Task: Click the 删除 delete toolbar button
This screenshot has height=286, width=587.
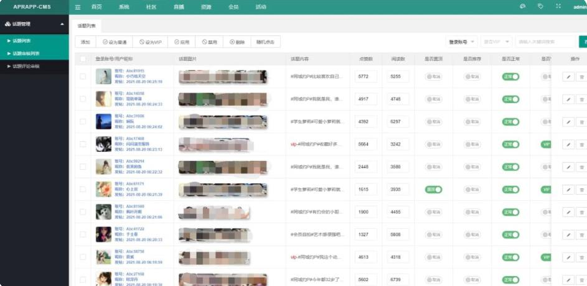Action: pyautogui.click(x=237, y=42)
